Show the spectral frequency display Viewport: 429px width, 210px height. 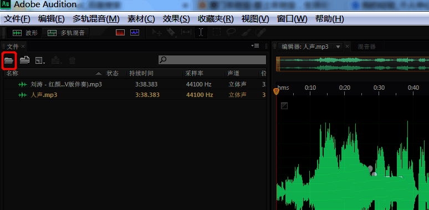tap(120, 33)
